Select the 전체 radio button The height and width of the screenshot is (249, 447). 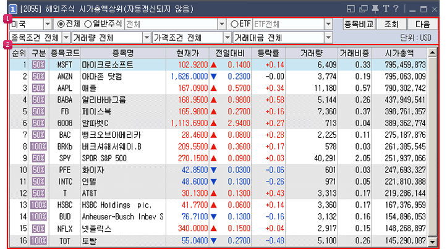61,24
